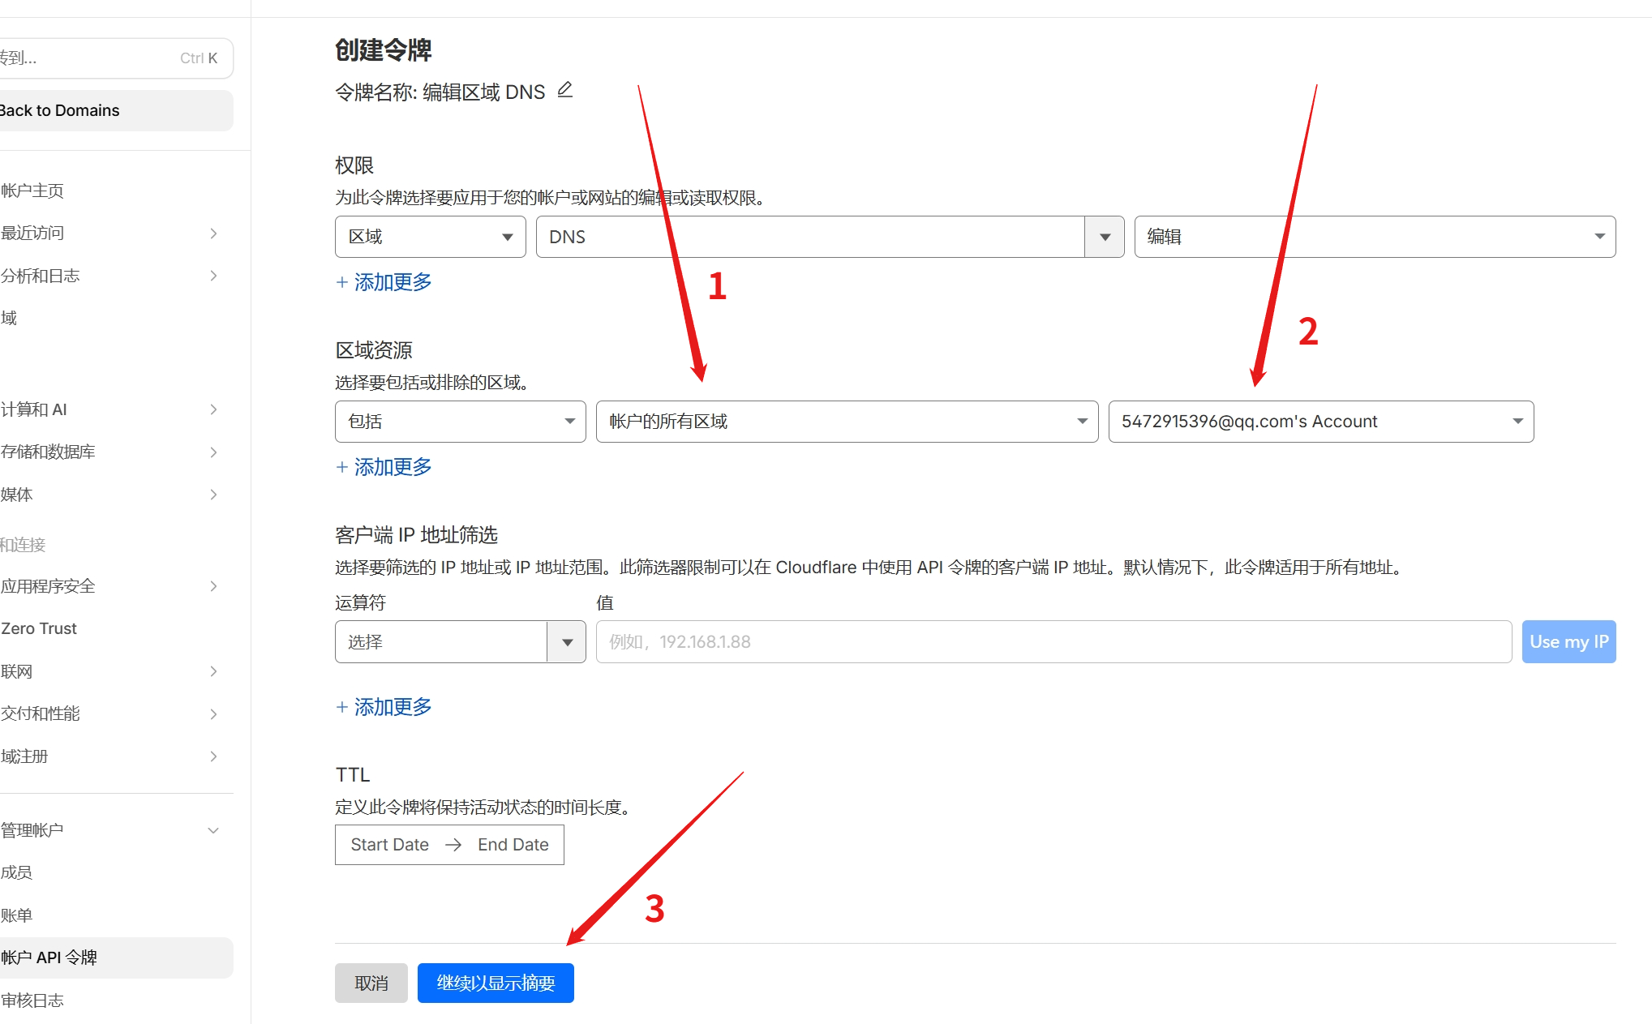Viewport: 1652px width, 1024px height.
Task: Open the 区域 permission type dropdown
Action: (x=430, y=237)
